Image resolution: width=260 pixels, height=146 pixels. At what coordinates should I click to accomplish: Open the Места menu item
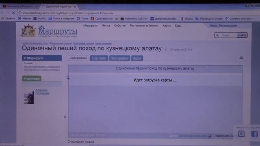106,26
